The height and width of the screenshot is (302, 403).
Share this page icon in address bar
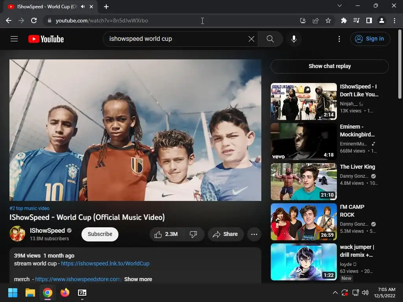pyautogui.click(x=316, y=20)
